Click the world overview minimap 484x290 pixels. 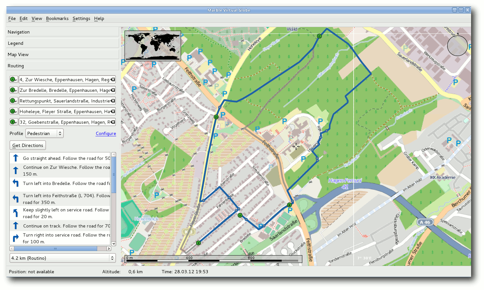tap(153, 45)
